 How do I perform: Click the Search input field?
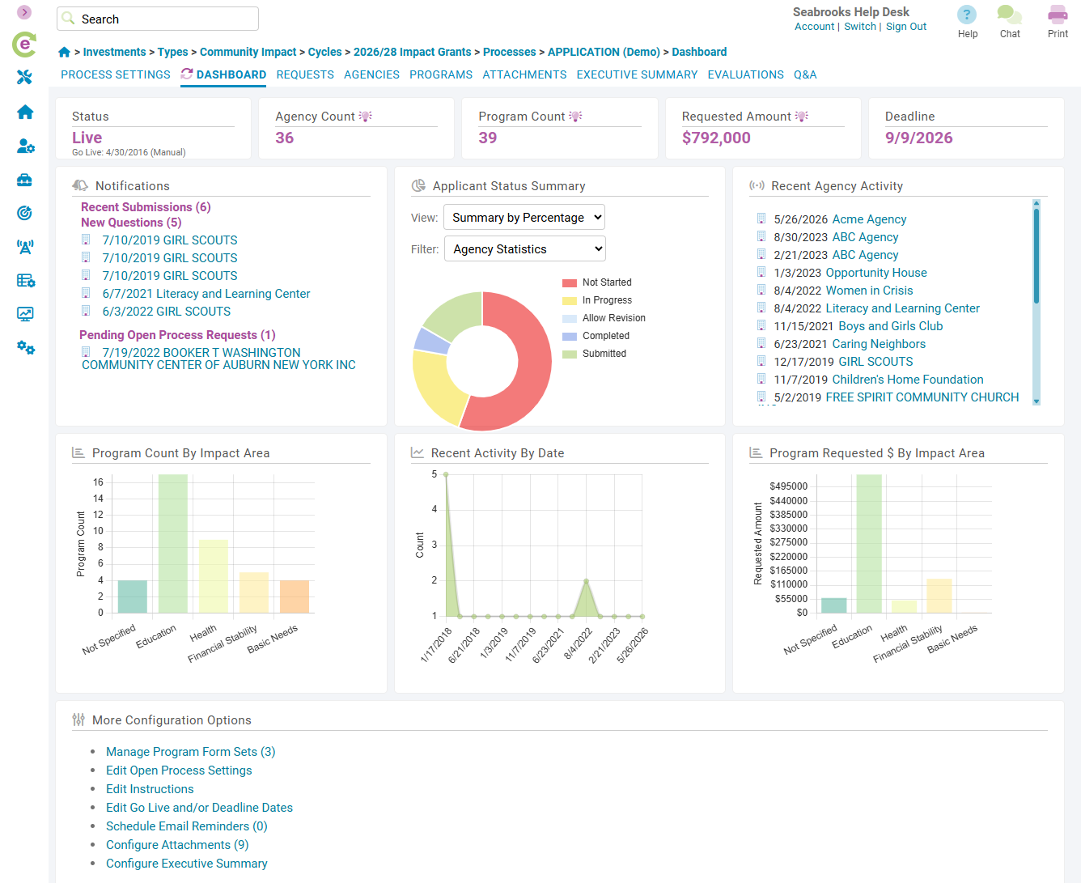[x=158, y=19]
